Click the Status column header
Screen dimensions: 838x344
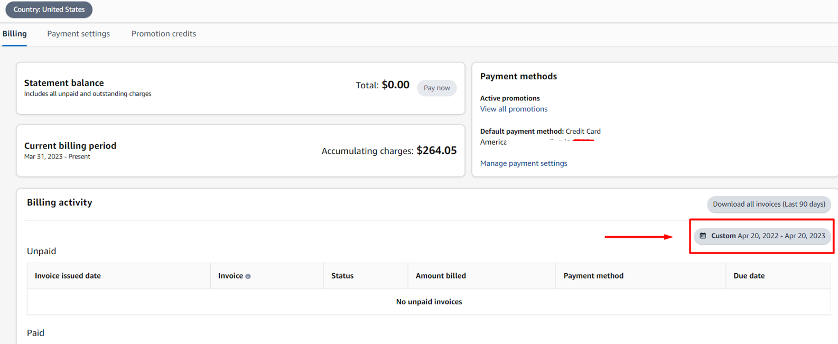[342, 276]
